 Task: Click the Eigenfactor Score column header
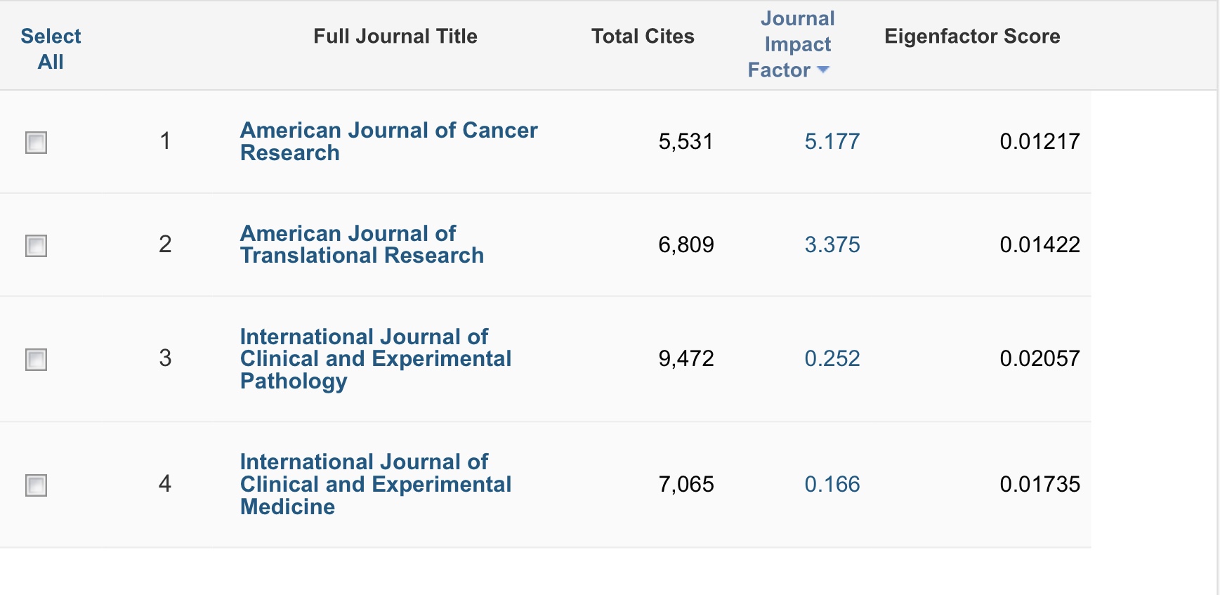click(x=972, y=37)
